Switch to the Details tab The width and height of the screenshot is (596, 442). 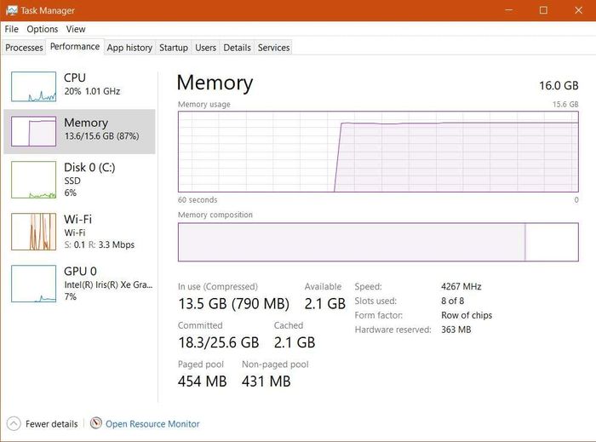coord(237,48)
